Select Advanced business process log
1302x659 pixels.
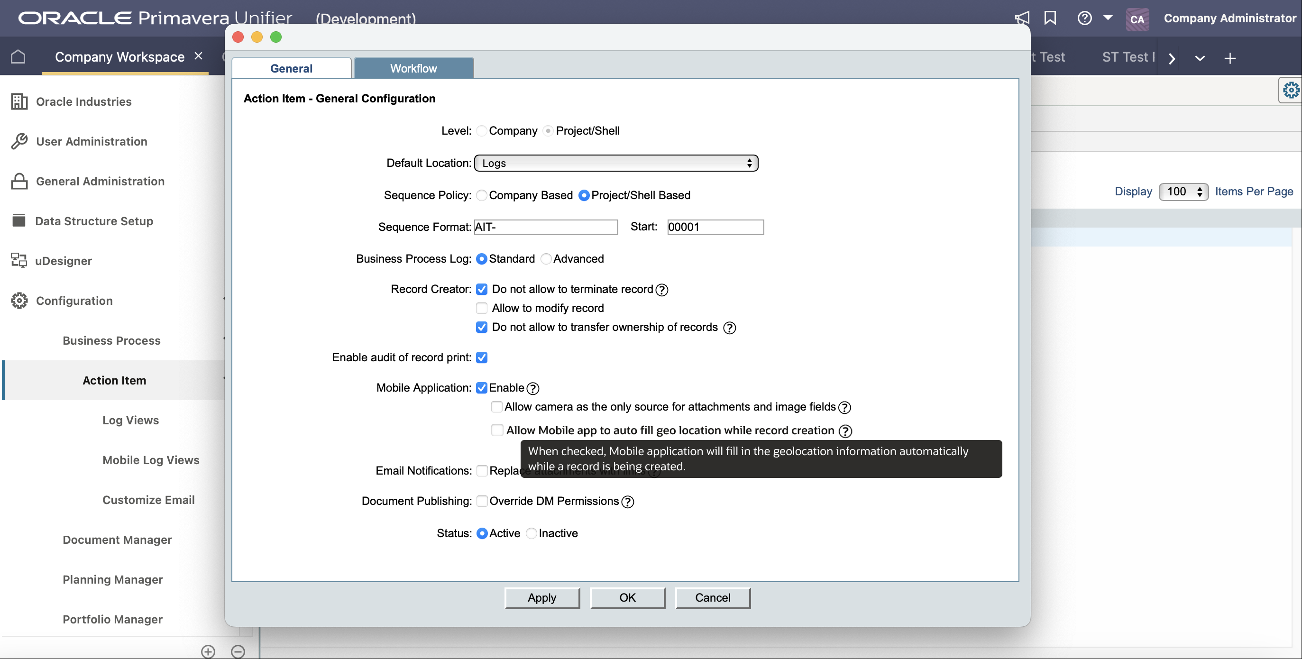pyautogui.click(x=546, y=259)
